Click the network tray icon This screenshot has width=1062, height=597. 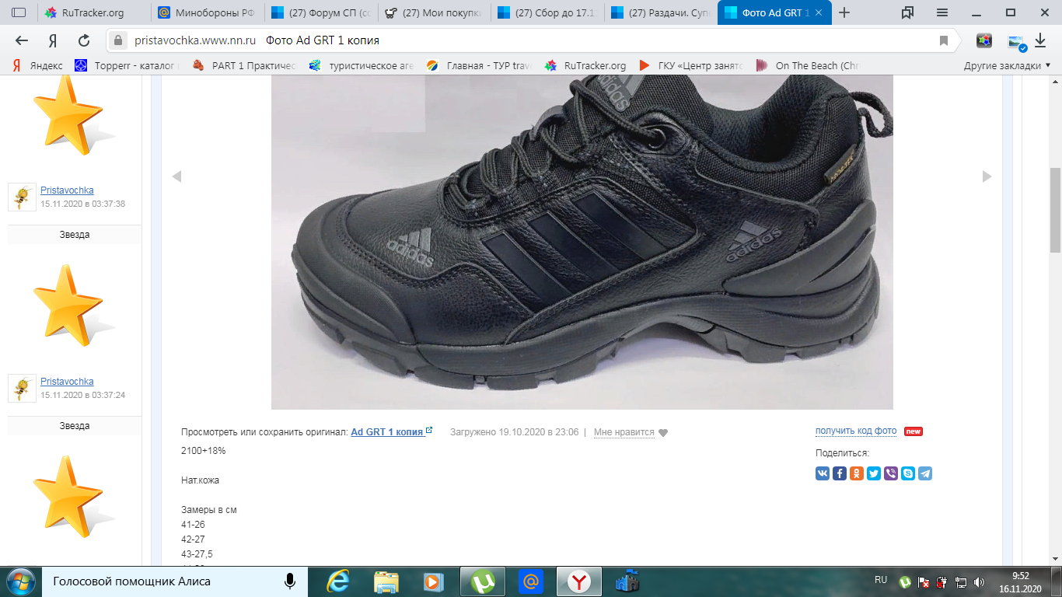[961, 581]
